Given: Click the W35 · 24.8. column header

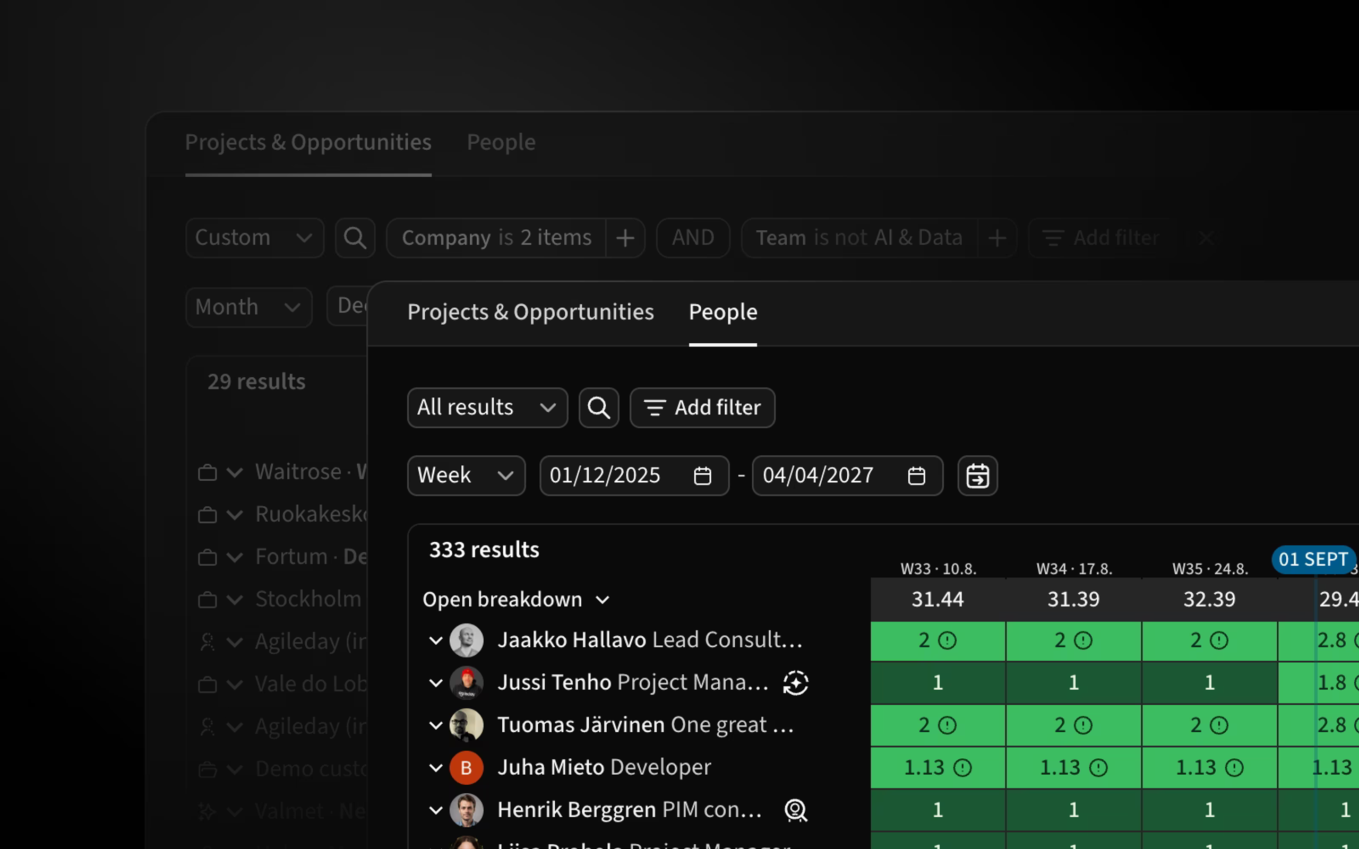Looking at the screenshot, I should click(1210, 569).
